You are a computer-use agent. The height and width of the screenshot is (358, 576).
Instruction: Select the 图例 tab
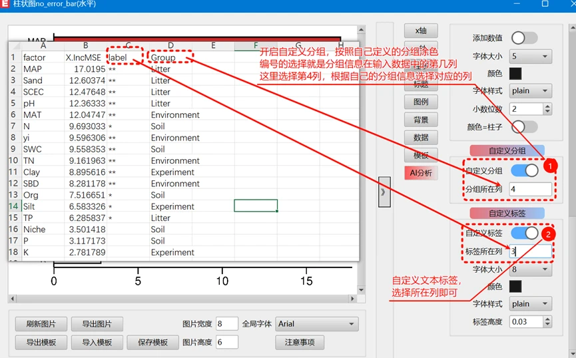[x=421, y=102]
